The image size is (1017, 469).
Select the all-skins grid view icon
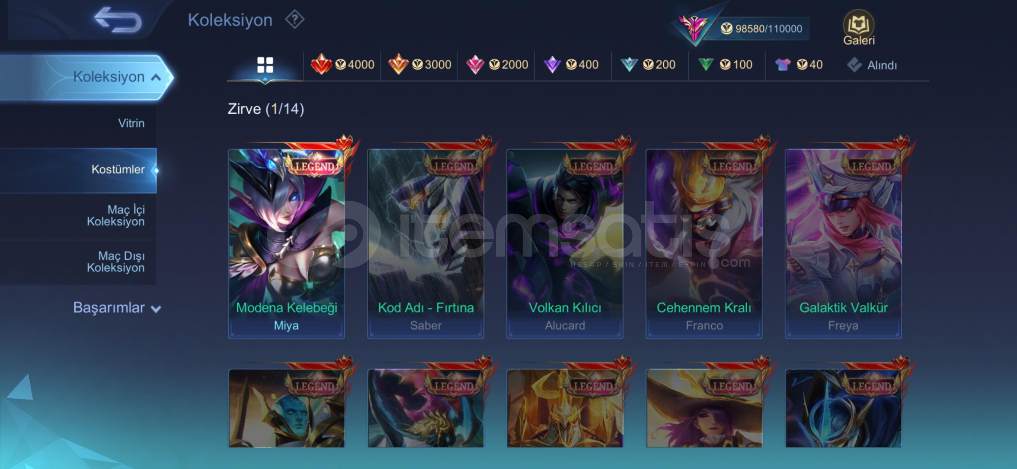point(265,65)
